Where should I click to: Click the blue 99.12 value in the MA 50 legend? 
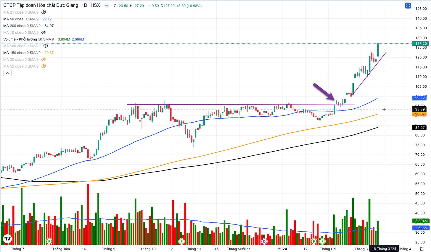coord(47,19)
